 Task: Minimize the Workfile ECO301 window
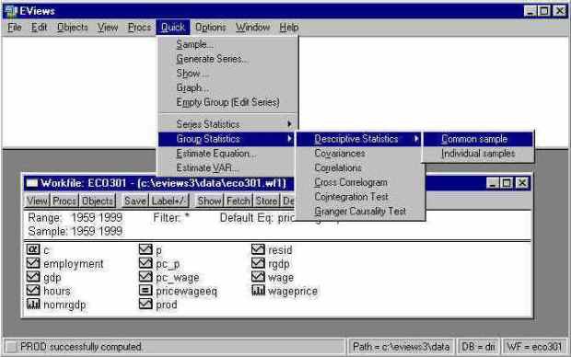pos(493,183)
